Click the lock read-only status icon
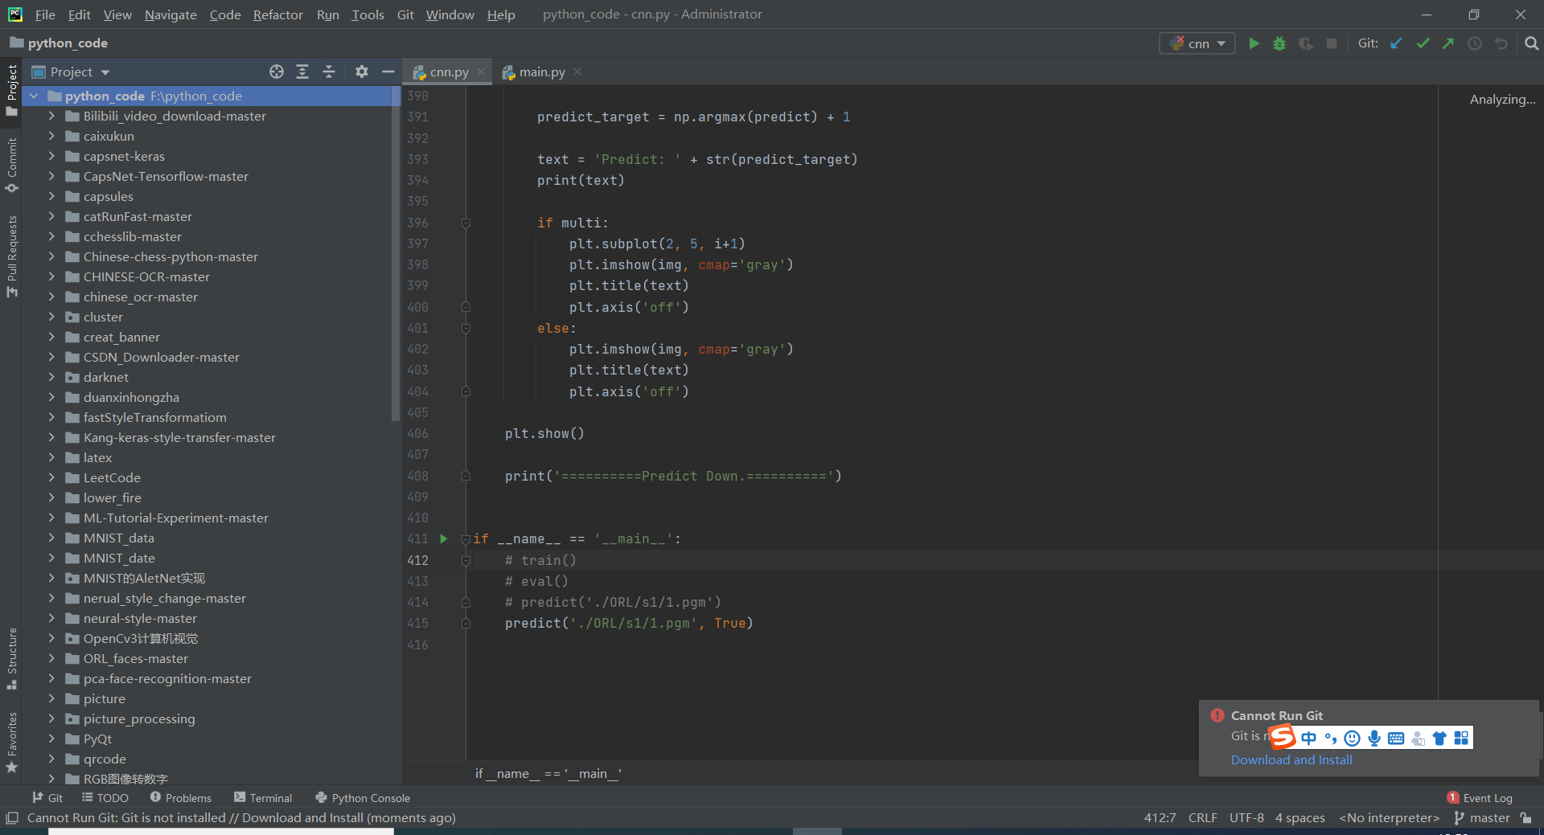This screenshot has width=1544, height=835. [x=1526, y=817]
